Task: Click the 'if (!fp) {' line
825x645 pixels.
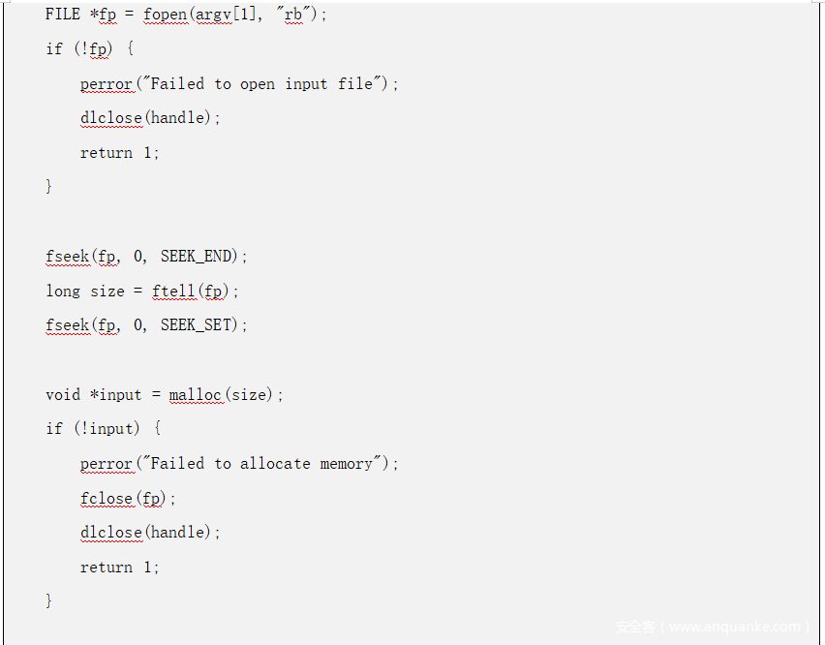Action: 90,48
